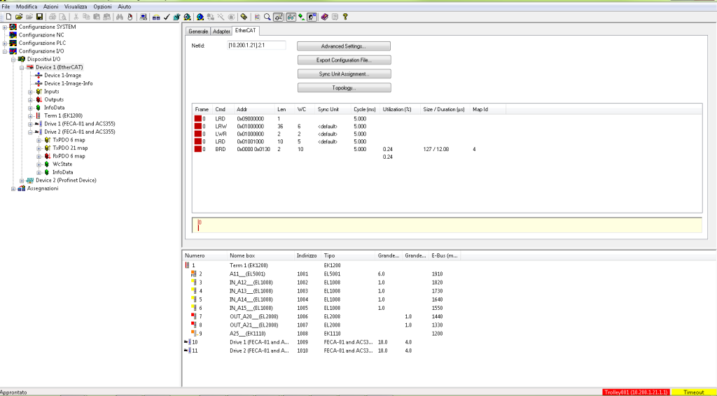Switch to the Adapter tab
Screen dimensions: 717x396
point(221,31)
